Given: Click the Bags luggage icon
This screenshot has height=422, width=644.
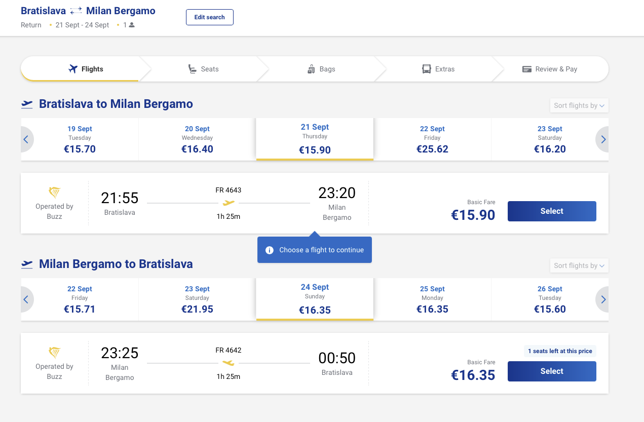Looking at the screenshot, I should [311, 69].
